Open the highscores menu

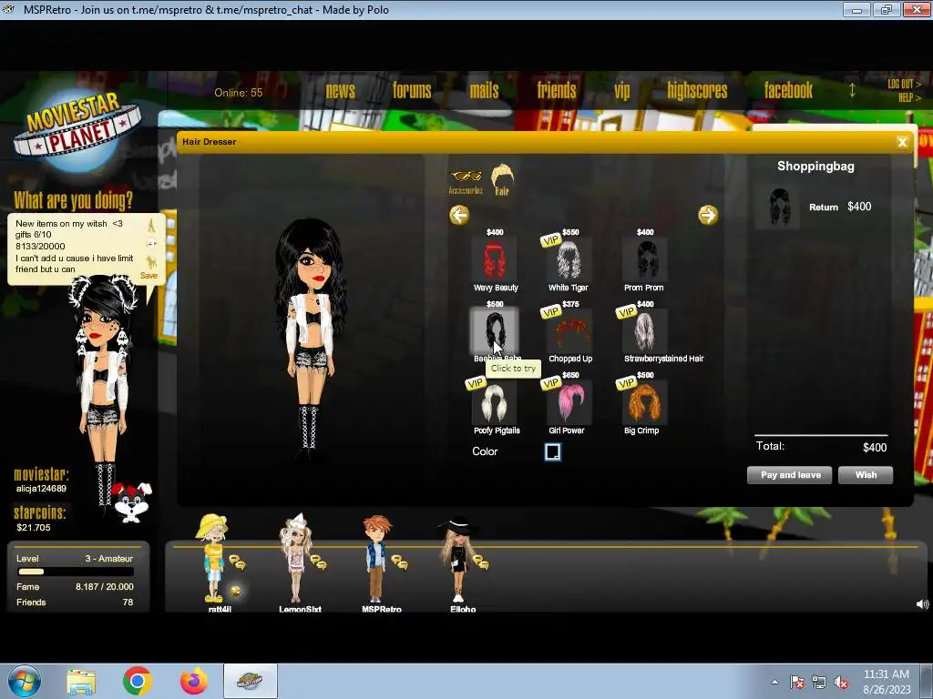click(x=697, y=90)
